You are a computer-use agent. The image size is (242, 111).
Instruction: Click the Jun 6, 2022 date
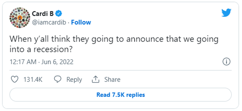pos(57,62)
